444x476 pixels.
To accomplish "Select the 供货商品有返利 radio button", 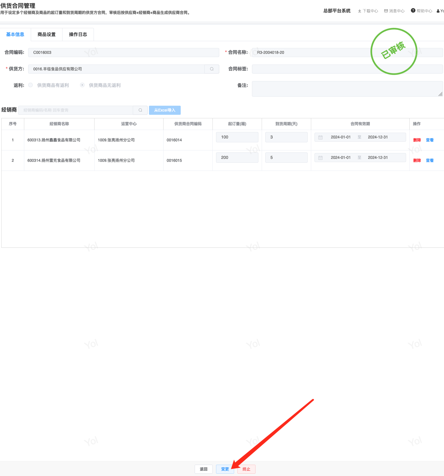I will [x=30, y=85].
